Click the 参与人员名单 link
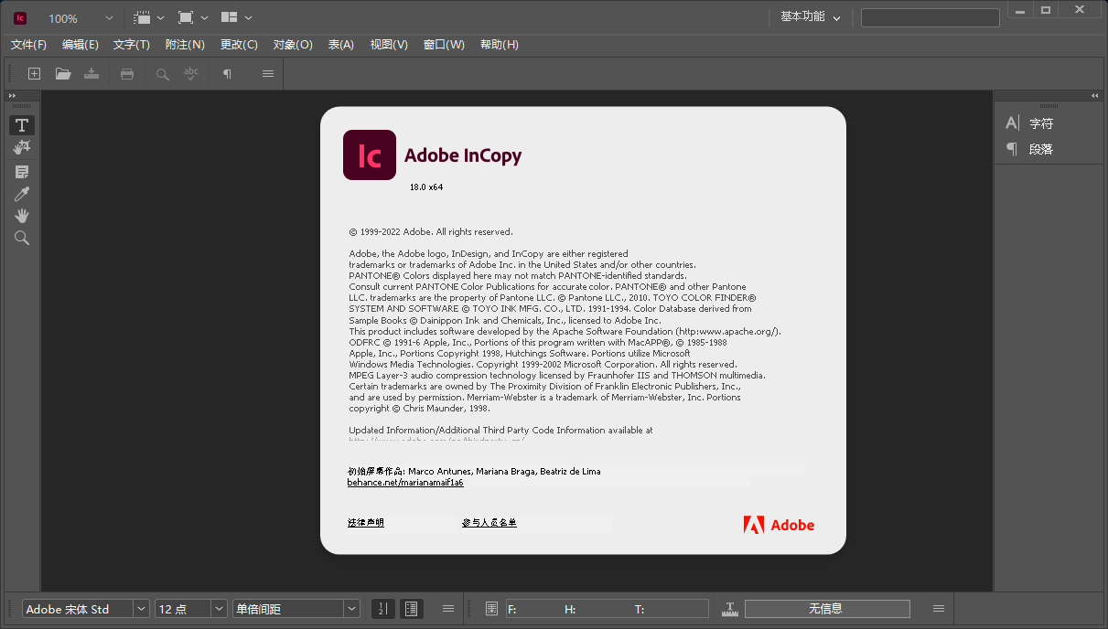 (x=489, y=523)
